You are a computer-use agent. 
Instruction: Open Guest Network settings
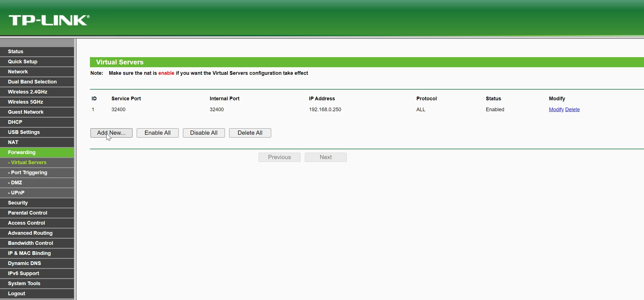tap(37, 112)
